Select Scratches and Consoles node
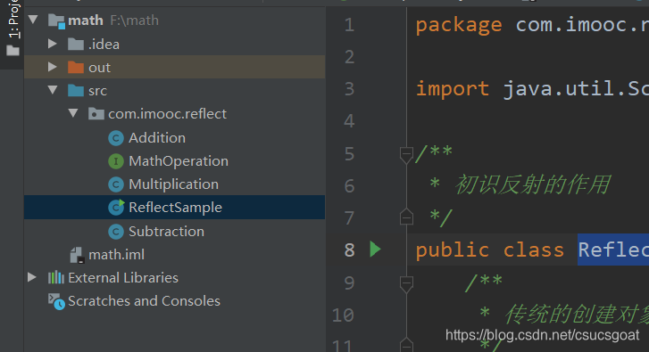 click(144, 301)
